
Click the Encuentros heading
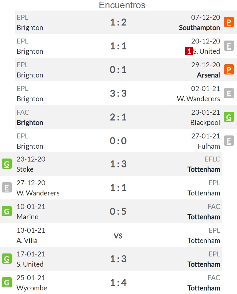pos(122,5)
